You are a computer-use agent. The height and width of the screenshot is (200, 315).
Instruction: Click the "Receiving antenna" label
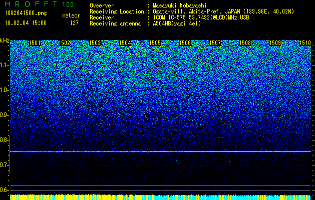pyautogui.click(x=115, y=23)
